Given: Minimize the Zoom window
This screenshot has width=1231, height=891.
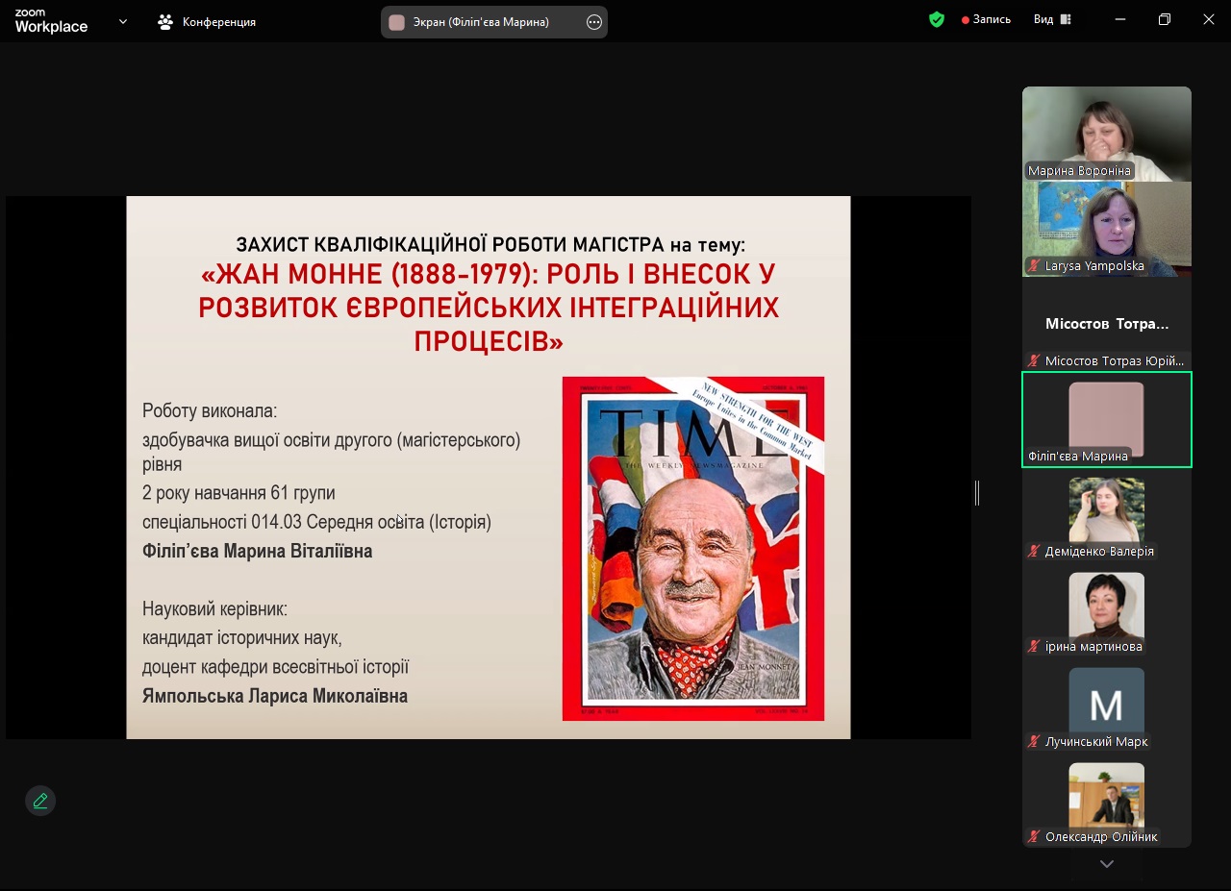Looking at the screenshot, I should coord(1120,19).
